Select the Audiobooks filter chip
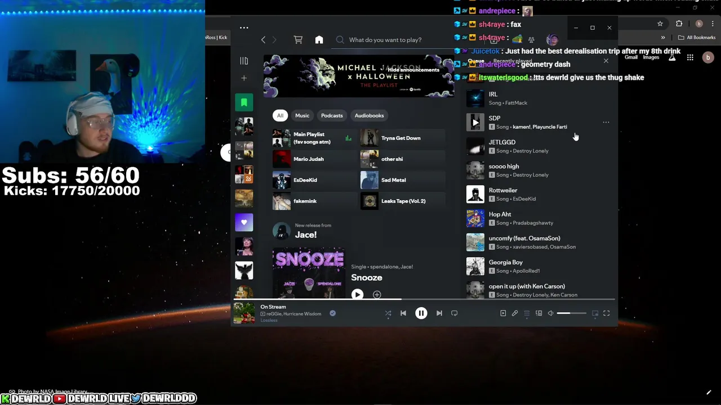Image resolution: width=721 pixels, height=405 pixels. [x=369, y=115]
